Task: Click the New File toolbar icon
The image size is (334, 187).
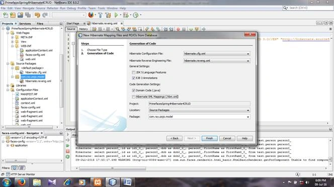Action: pyautogui.click(x=6, y=15)
